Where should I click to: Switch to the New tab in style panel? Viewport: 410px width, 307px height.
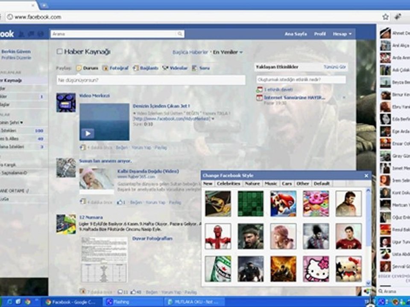(208, 183)
